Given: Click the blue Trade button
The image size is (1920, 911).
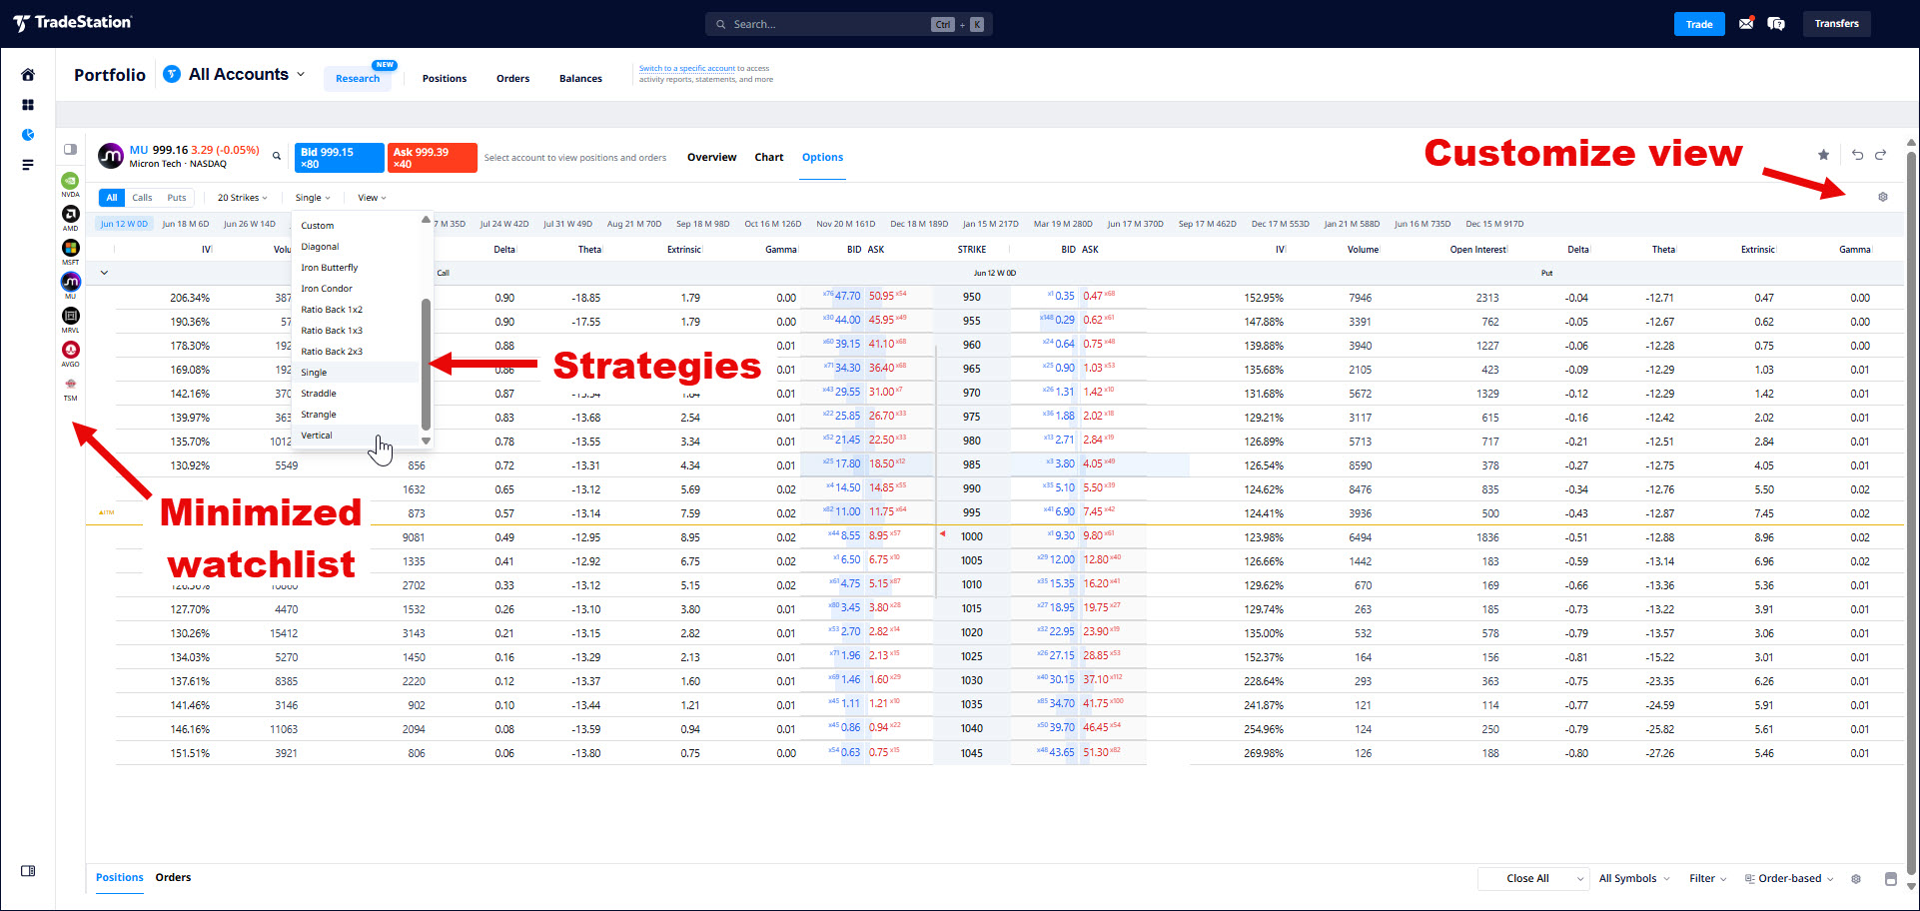Looking at the screenshot, I should (1699, 24).
